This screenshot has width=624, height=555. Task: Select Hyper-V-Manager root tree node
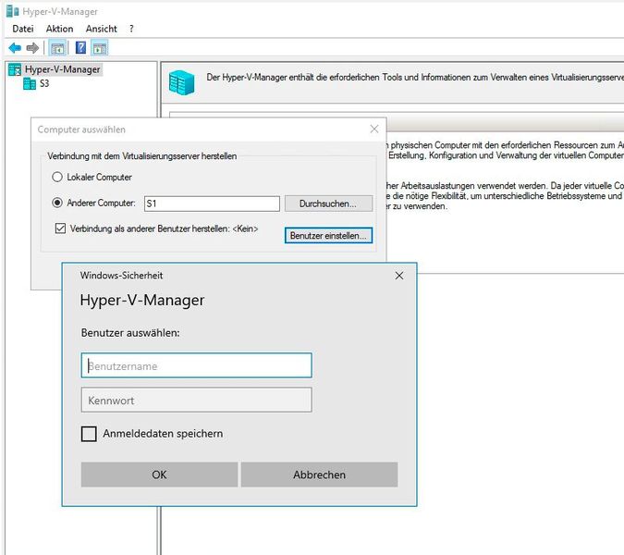tap(63, 69)
